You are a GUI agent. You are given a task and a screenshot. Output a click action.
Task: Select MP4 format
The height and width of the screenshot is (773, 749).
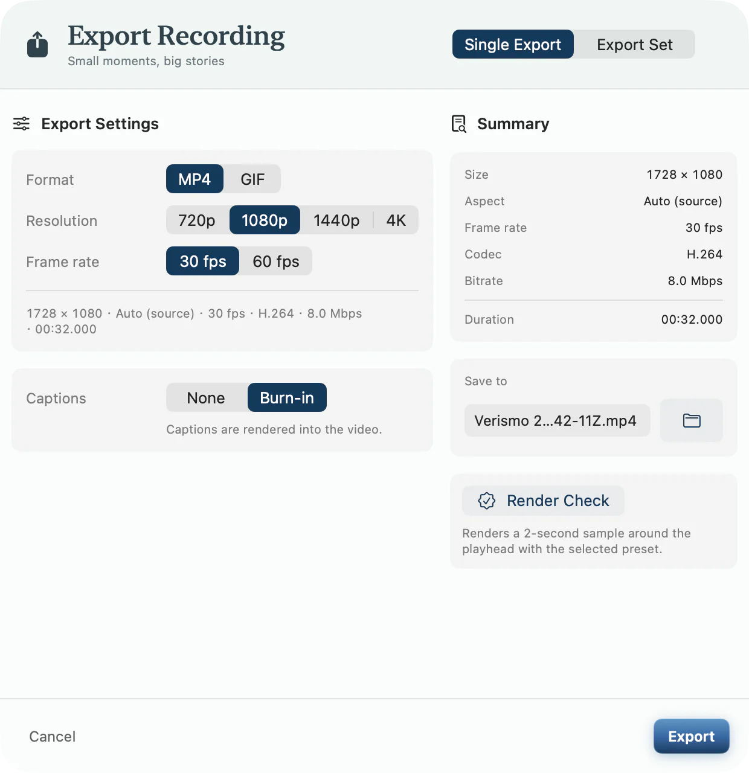194,179
